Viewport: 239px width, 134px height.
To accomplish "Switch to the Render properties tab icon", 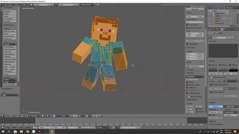I will coord(215,29).
